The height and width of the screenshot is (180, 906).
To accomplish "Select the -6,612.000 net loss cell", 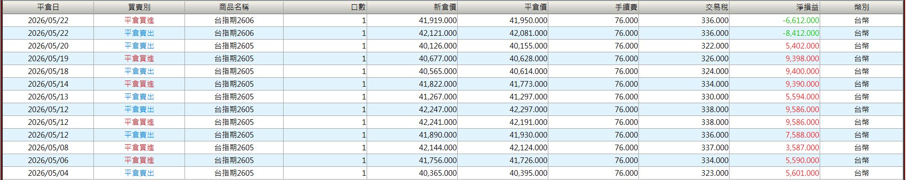I will tap(801, 20).
